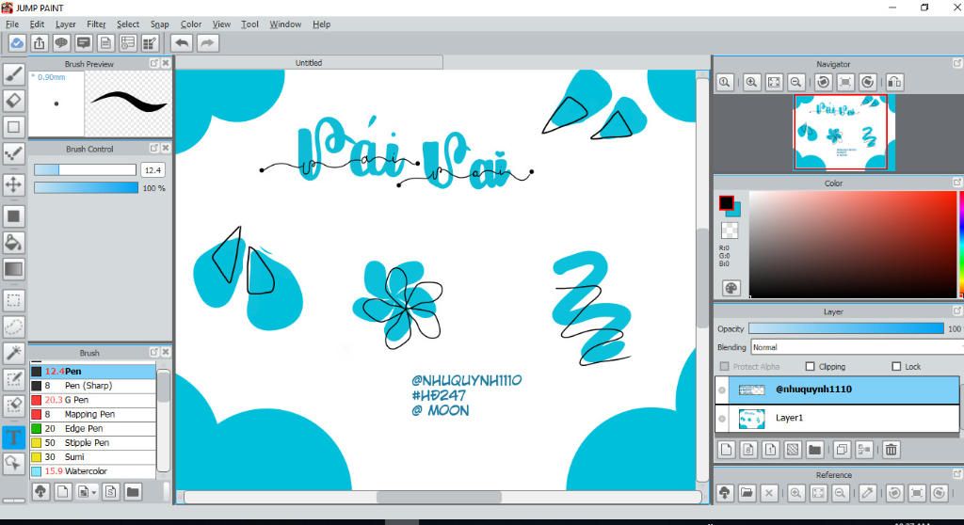Open the Window menu
The image size is (964, 525).
click(285, 24)
